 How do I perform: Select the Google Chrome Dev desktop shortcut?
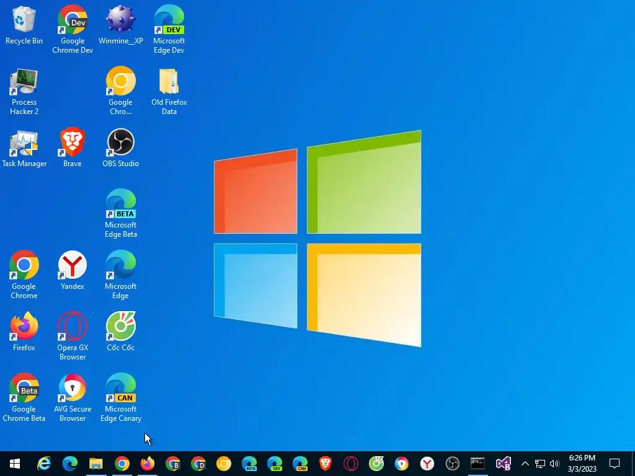73,29
